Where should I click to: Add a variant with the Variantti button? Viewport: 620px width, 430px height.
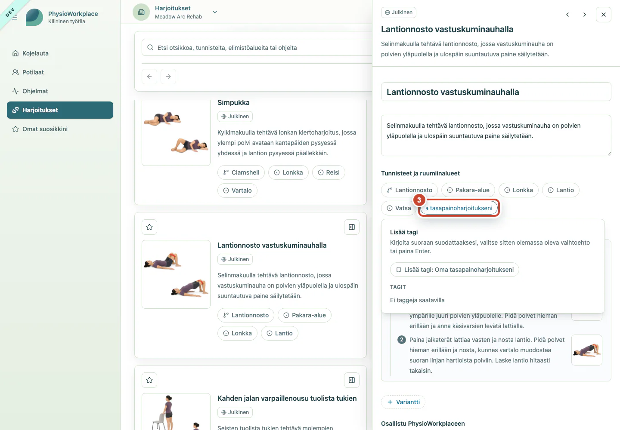(x=403, y=402)
